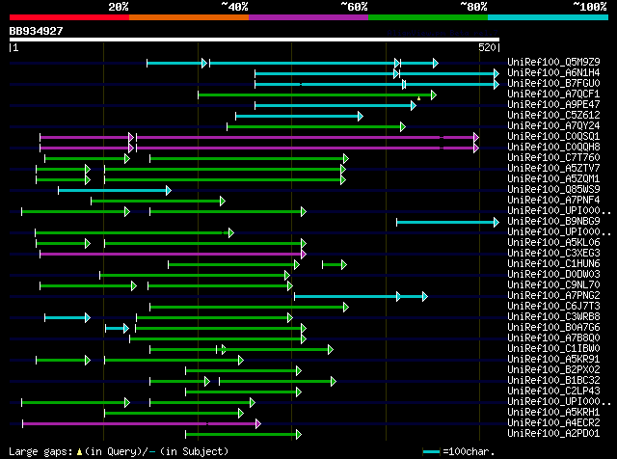This screenshot has height=459, width=617.
Task: Open subject UniRef100_B7FGU0
Action: (x=553, y=83)
